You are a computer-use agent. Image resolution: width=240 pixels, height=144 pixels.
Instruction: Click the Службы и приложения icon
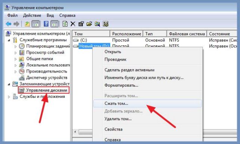coord(15,97)
